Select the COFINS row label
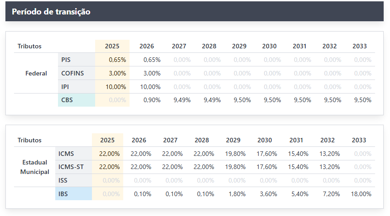This screenshot has width=390, height=216. [72, 73]
